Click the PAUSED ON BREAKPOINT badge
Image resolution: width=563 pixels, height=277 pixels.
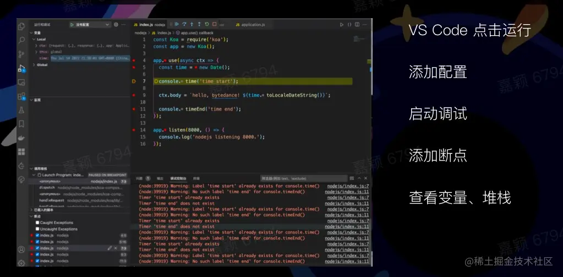pos(108,175)
